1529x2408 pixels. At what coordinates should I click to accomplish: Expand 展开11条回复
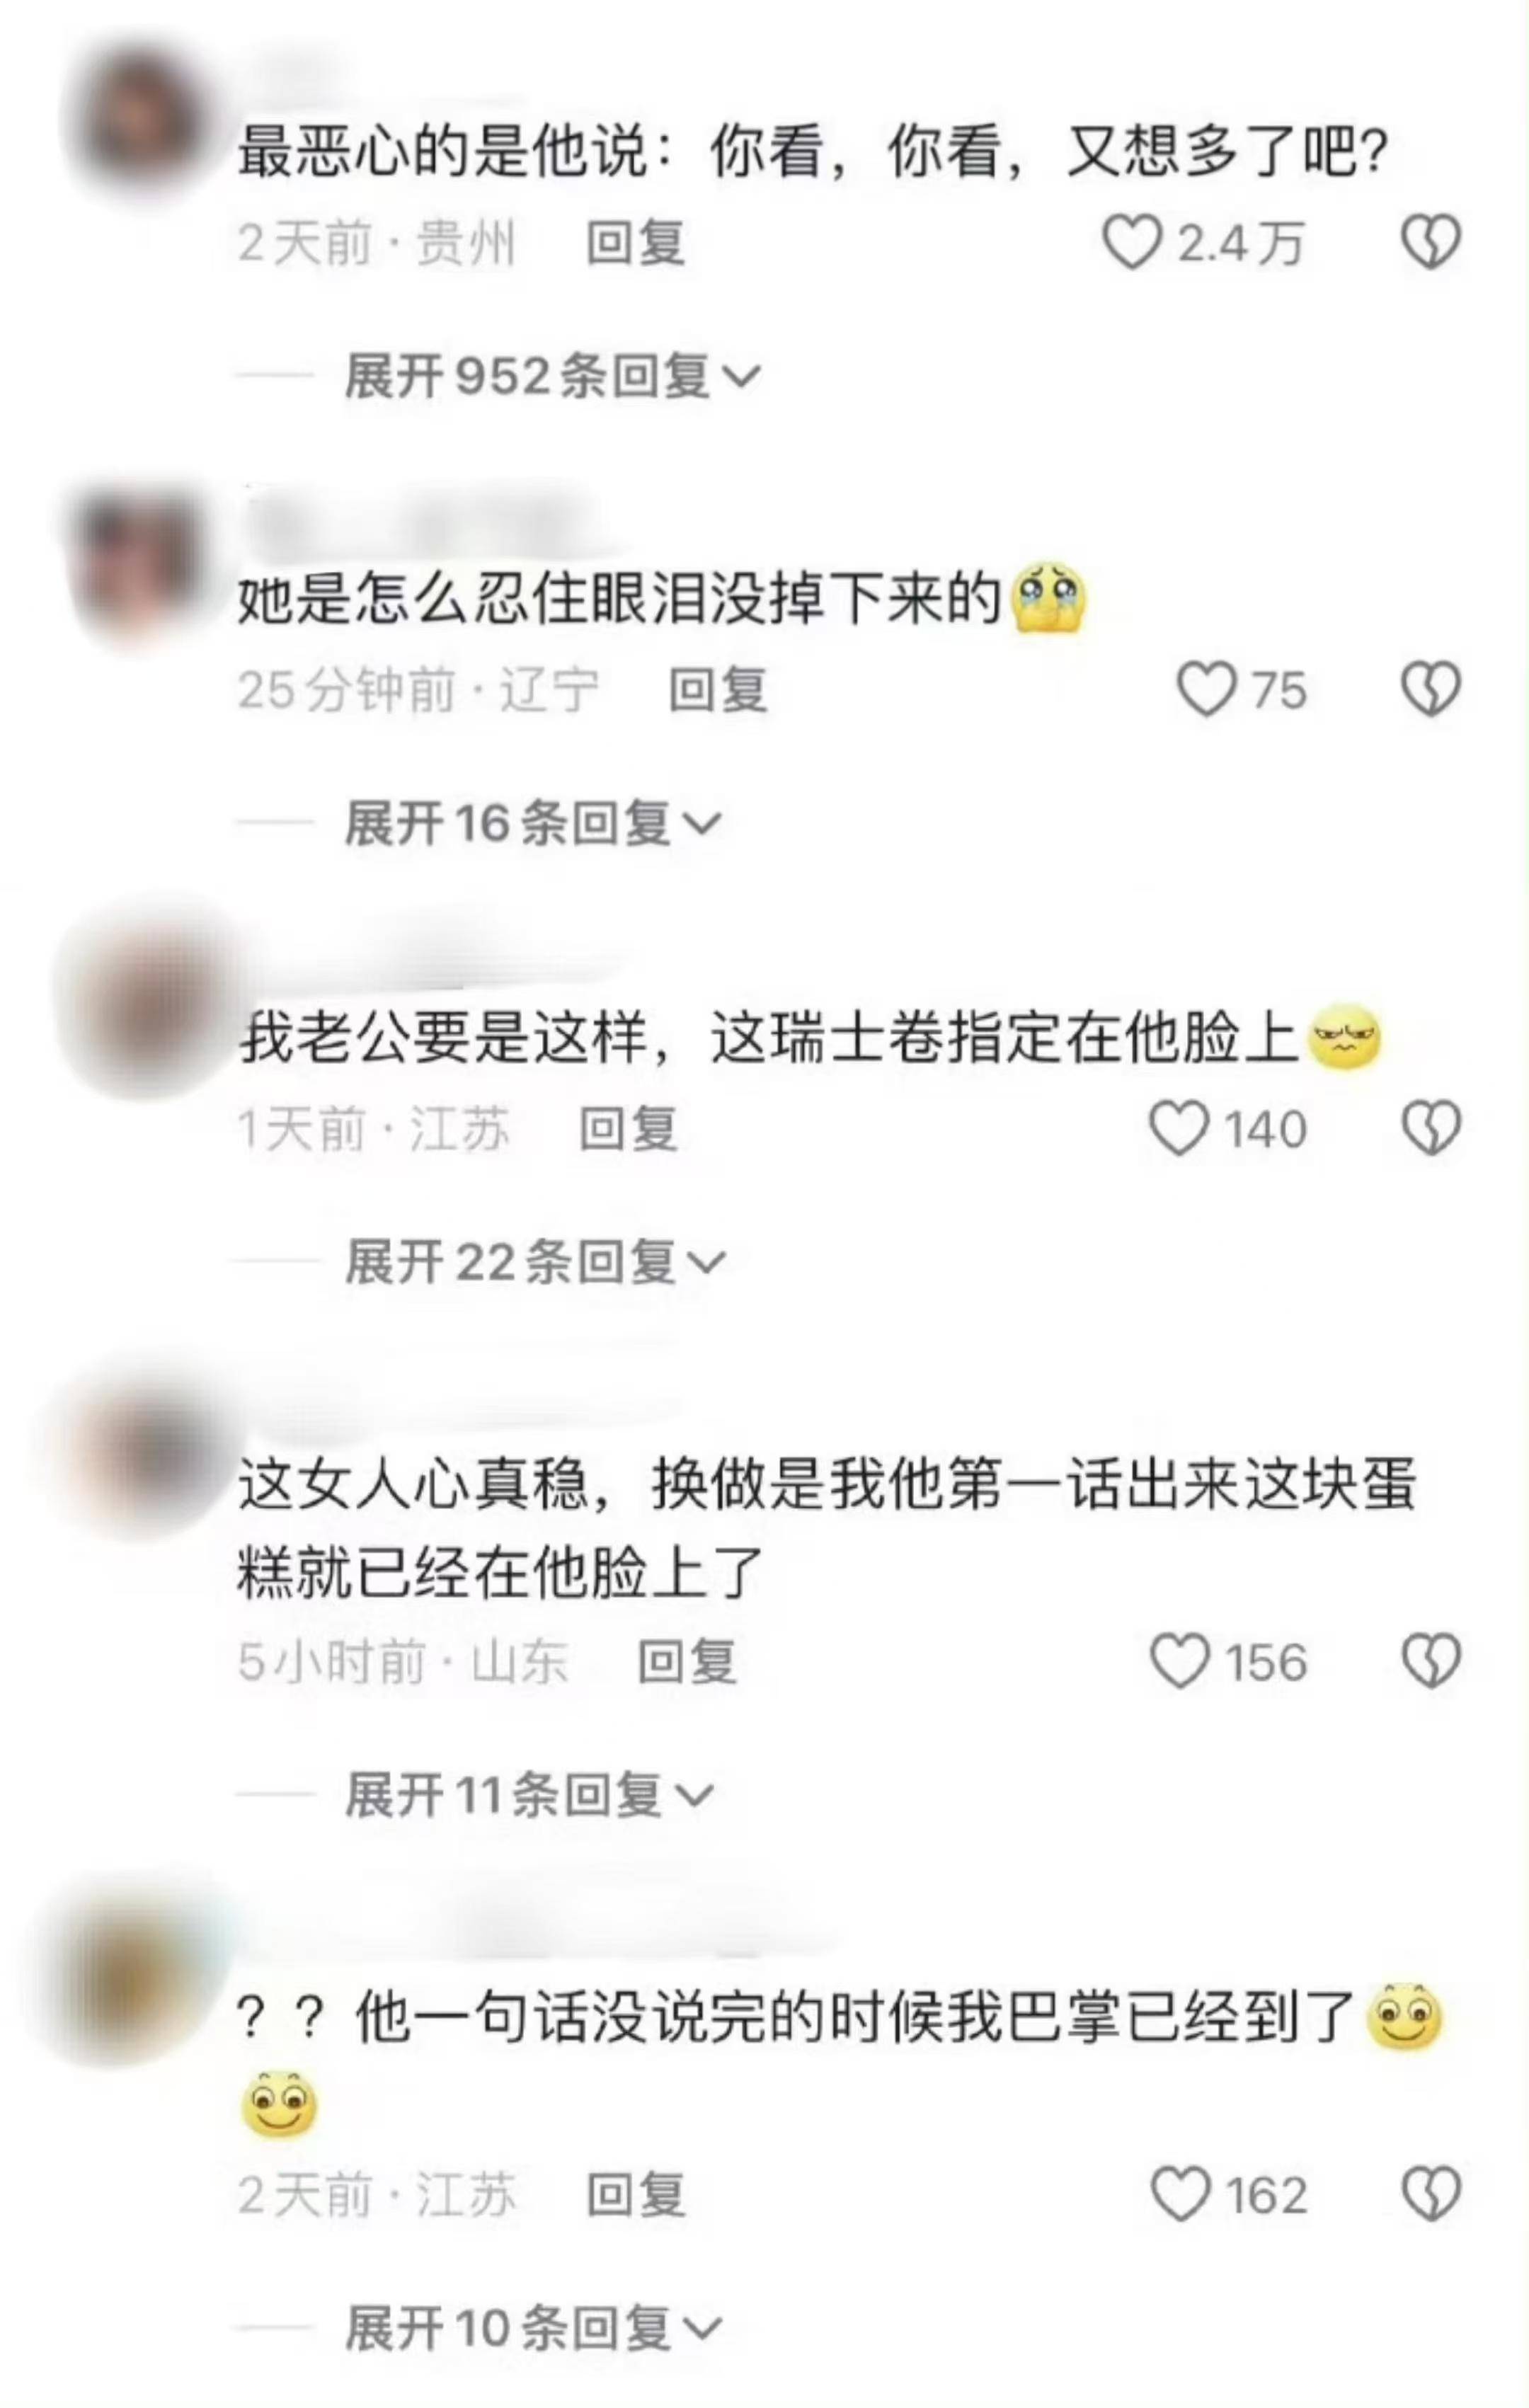click(529, 1795)
